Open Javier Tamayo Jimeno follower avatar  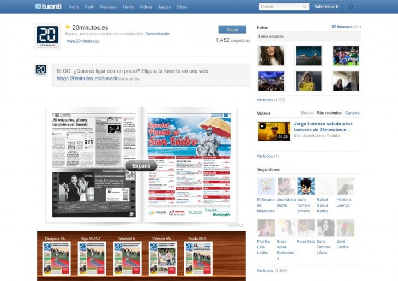(306, 187)
